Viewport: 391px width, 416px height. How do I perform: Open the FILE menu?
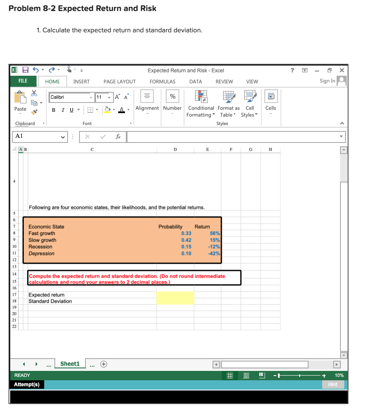click(x=23, y=81)
